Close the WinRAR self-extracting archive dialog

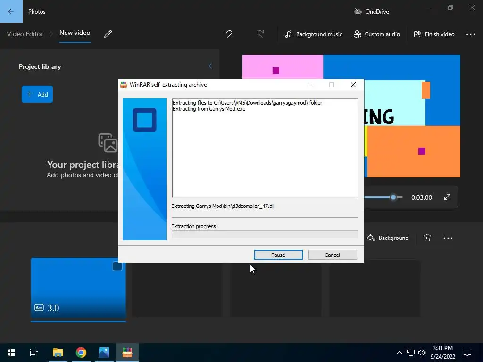point(353,85)
